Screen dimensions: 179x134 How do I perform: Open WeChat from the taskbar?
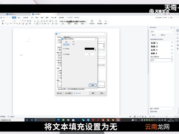tap(83, 120)
